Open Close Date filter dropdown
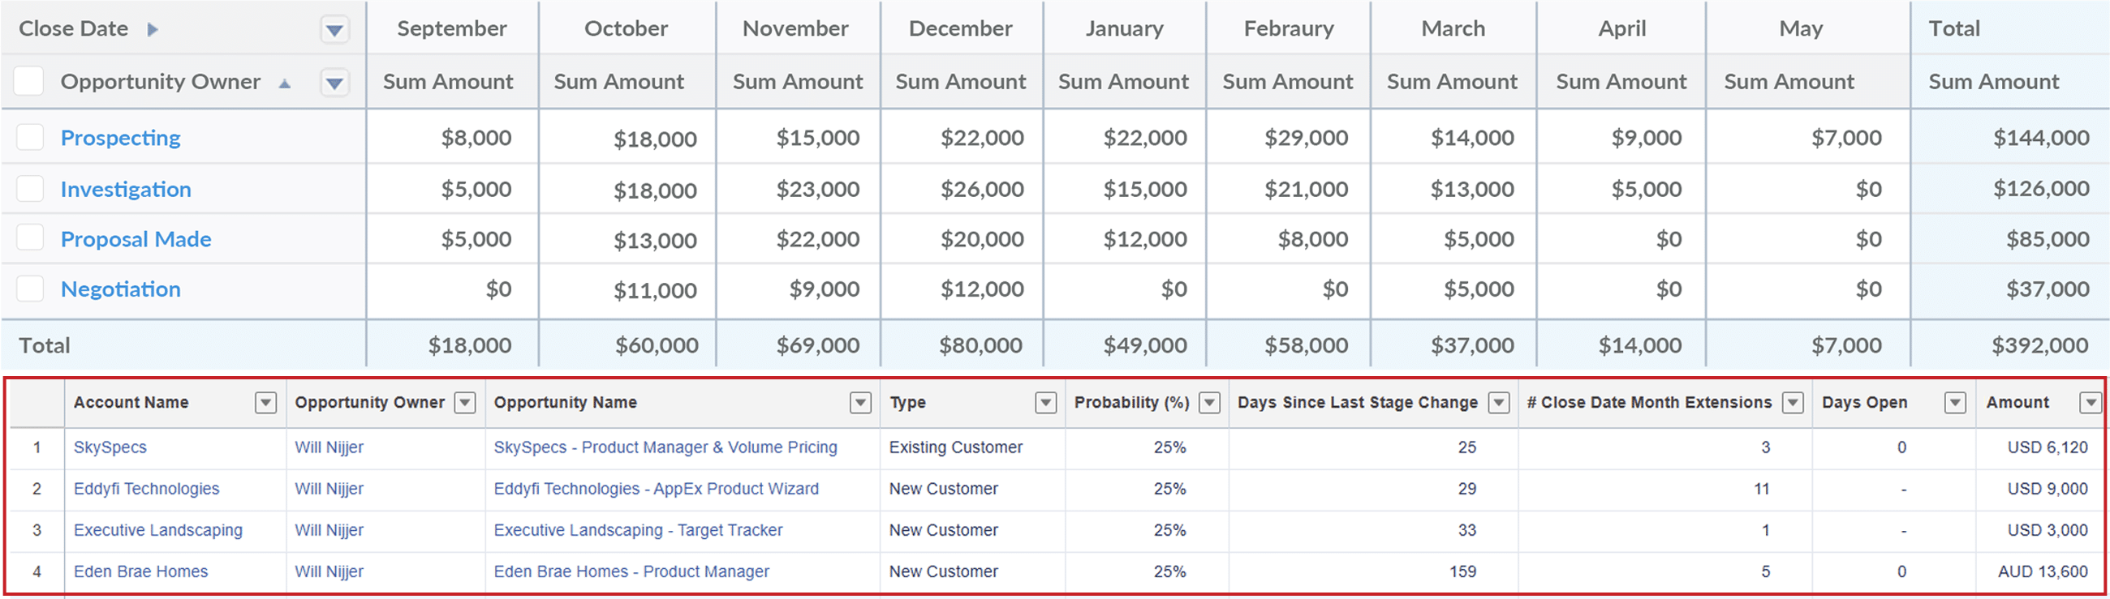The height and width of the screenshot is (599, 2110). 334,30
